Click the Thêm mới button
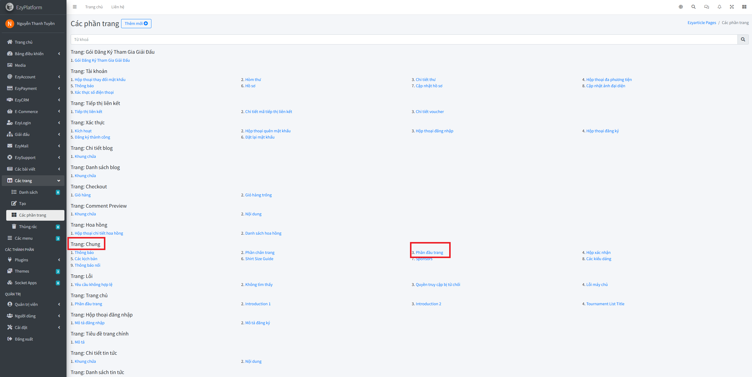752x377 pixels. coord(136,23)
